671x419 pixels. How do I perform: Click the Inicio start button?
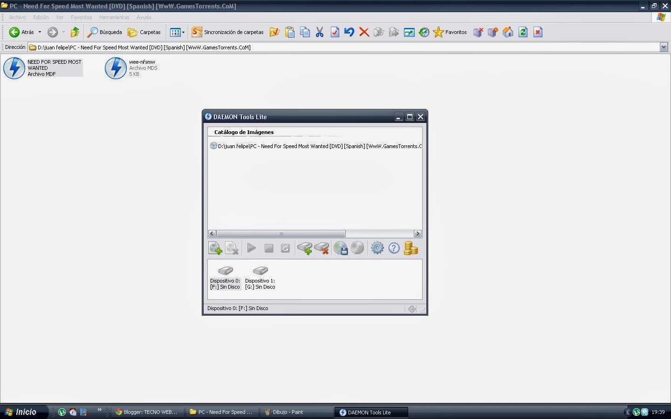(x=24, y=412)
